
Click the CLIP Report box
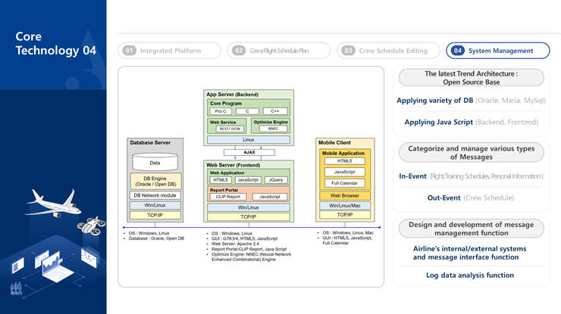point(227,197)
